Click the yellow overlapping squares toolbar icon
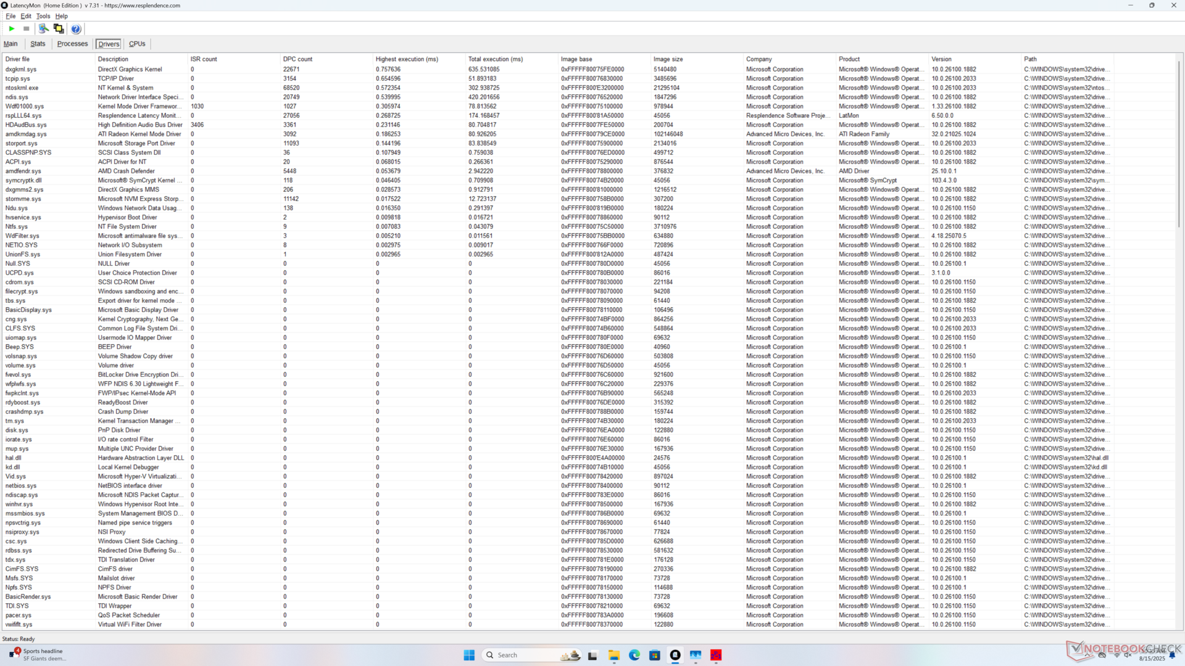 tap(59, 29)
